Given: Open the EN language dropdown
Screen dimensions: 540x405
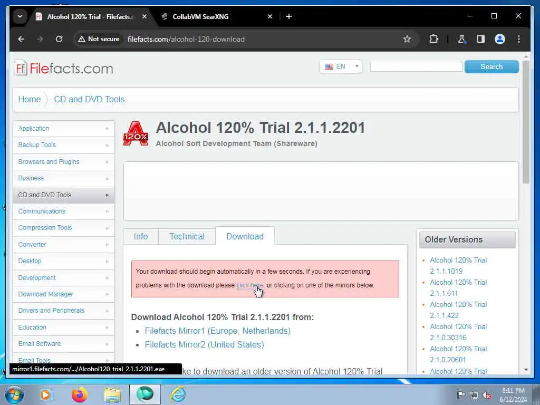Looking at the screenshot, I should point(341,66).
